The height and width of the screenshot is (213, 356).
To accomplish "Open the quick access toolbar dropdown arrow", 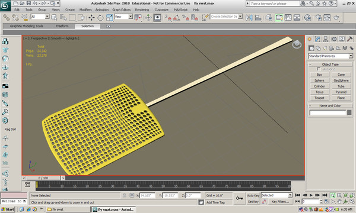I will point(58,3).
